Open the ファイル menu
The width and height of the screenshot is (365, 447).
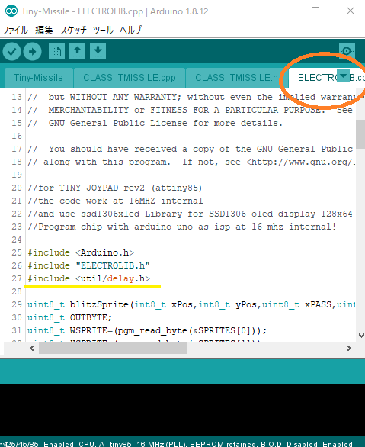14,30
